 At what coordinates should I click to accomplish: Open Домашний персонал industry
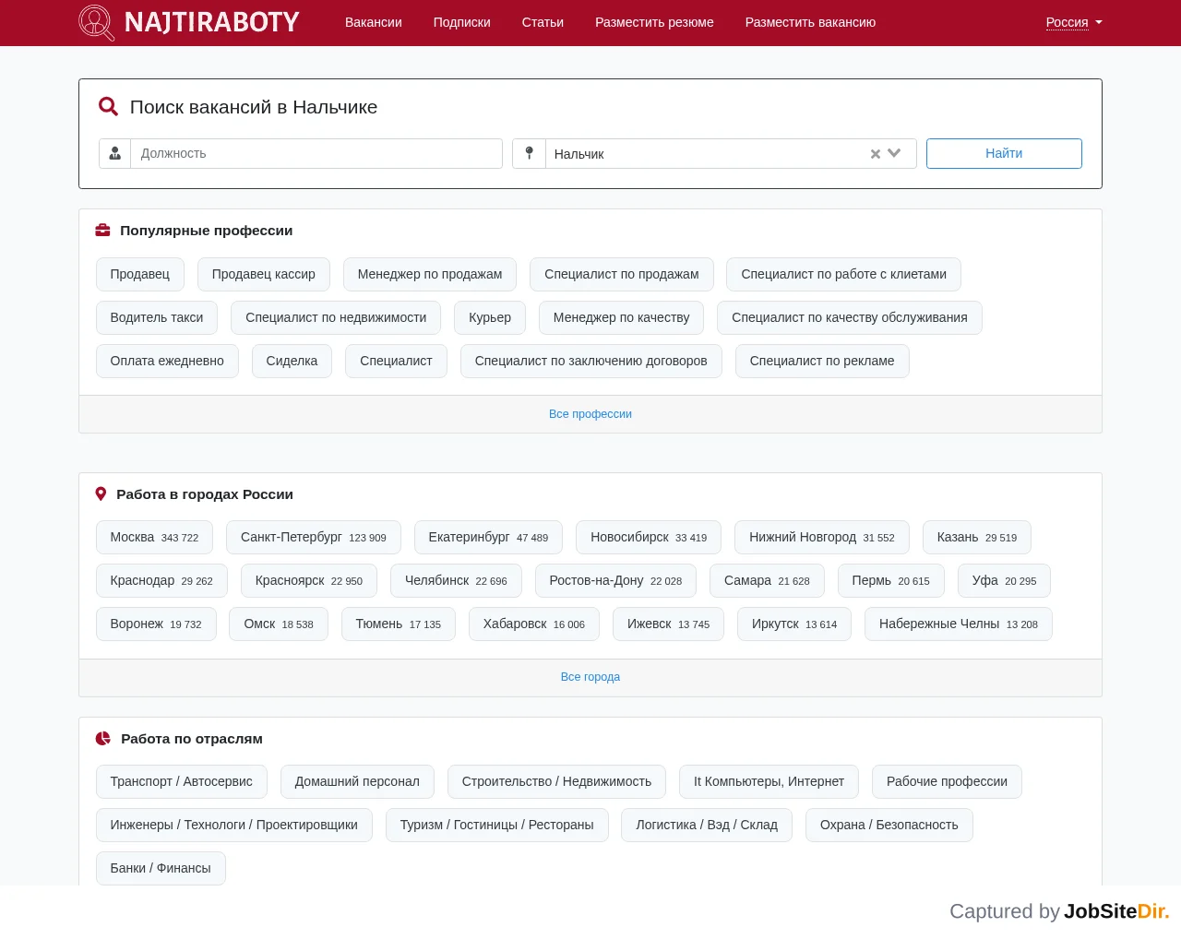pyautogui.click(x=357, y=781)
